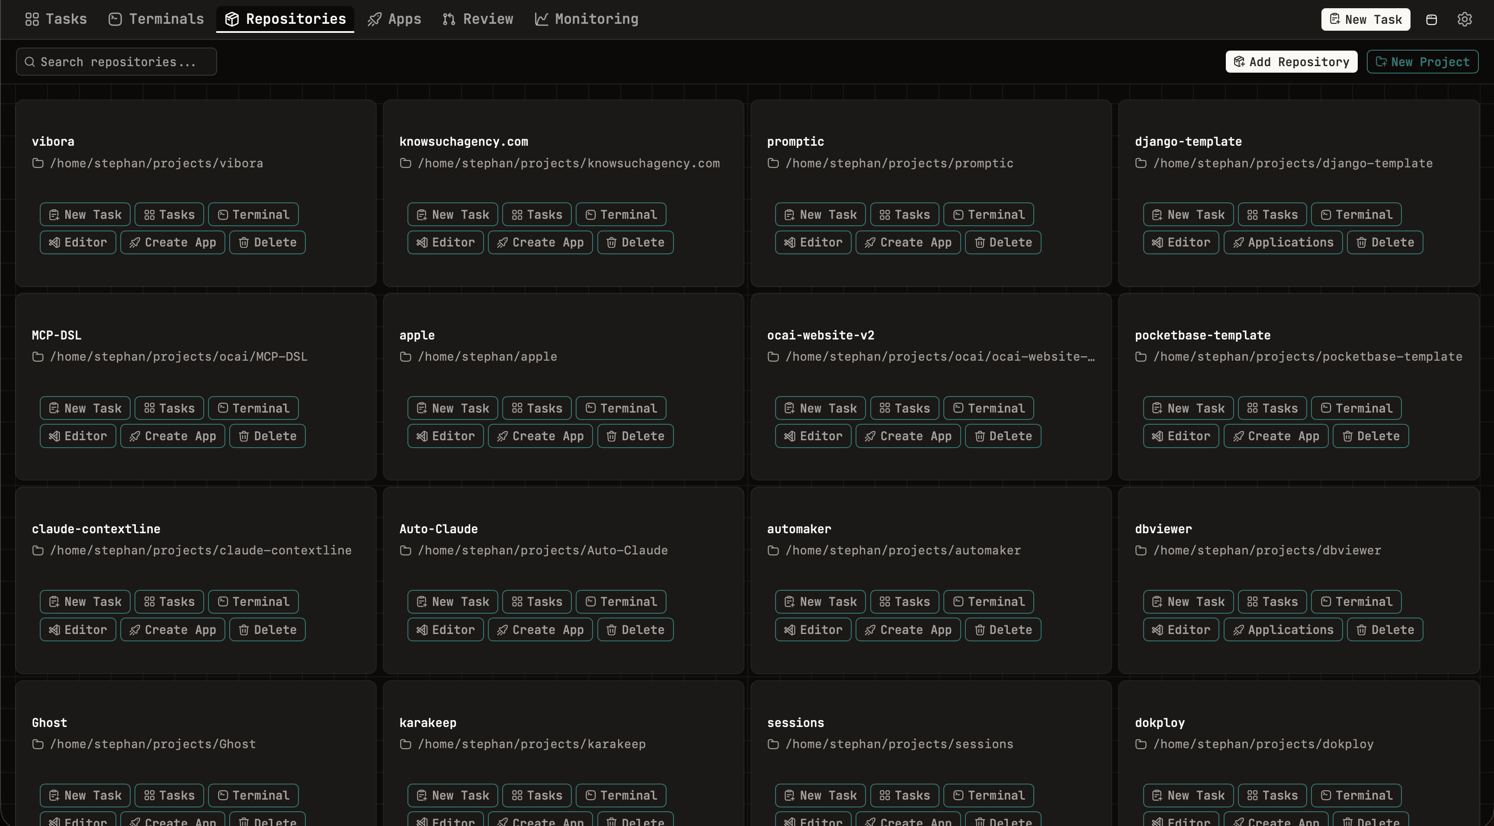Open Editor for ocai-website-v2
1494x826 pixels.
813,436
